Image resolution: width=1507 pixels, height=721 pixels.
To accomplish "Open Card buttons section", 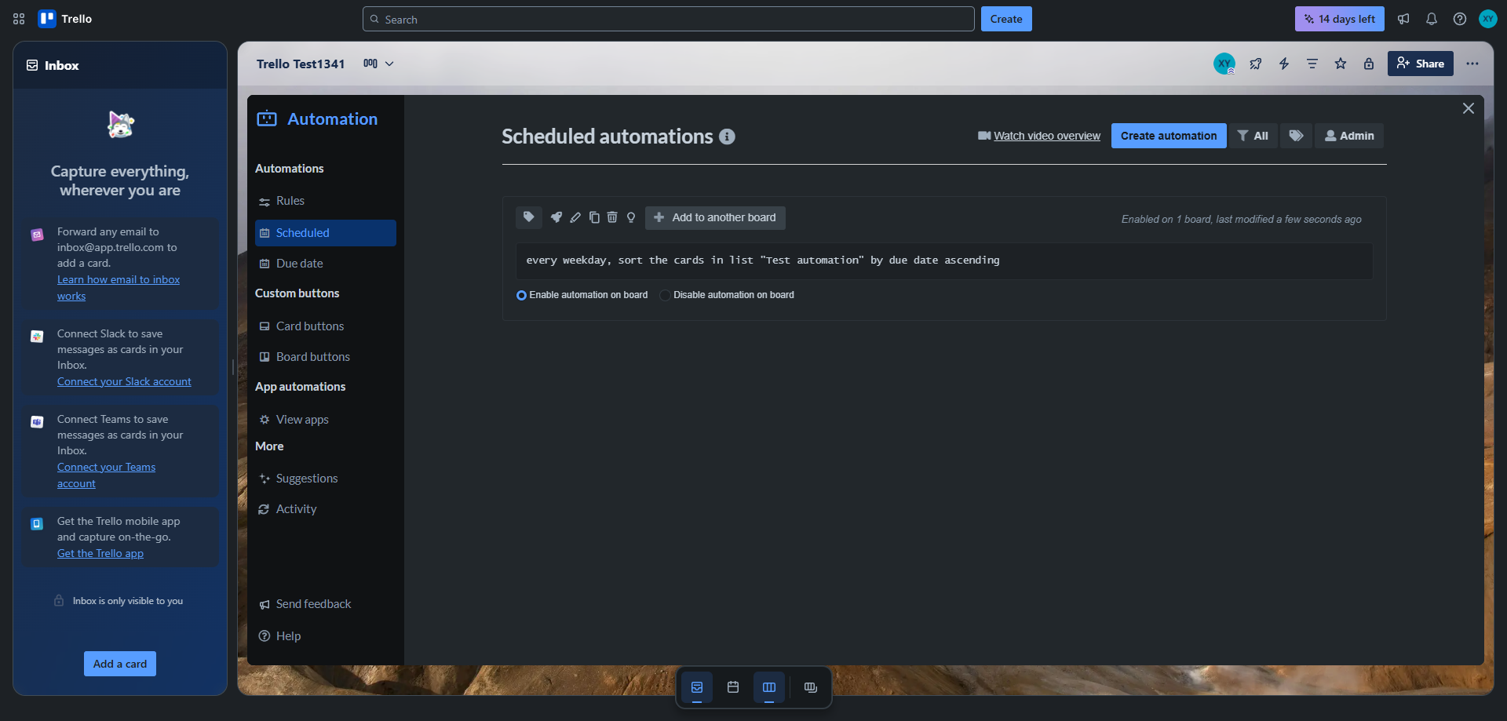I will tap(325, 326).
